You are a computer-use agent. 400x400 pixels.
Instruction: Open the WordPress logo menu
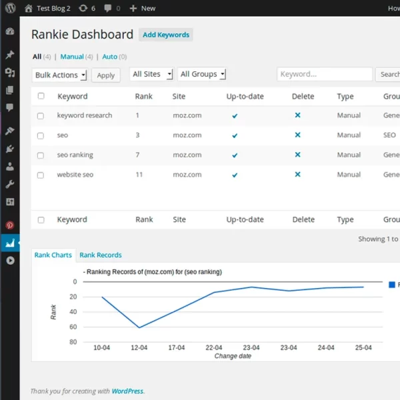click(10, 8)
